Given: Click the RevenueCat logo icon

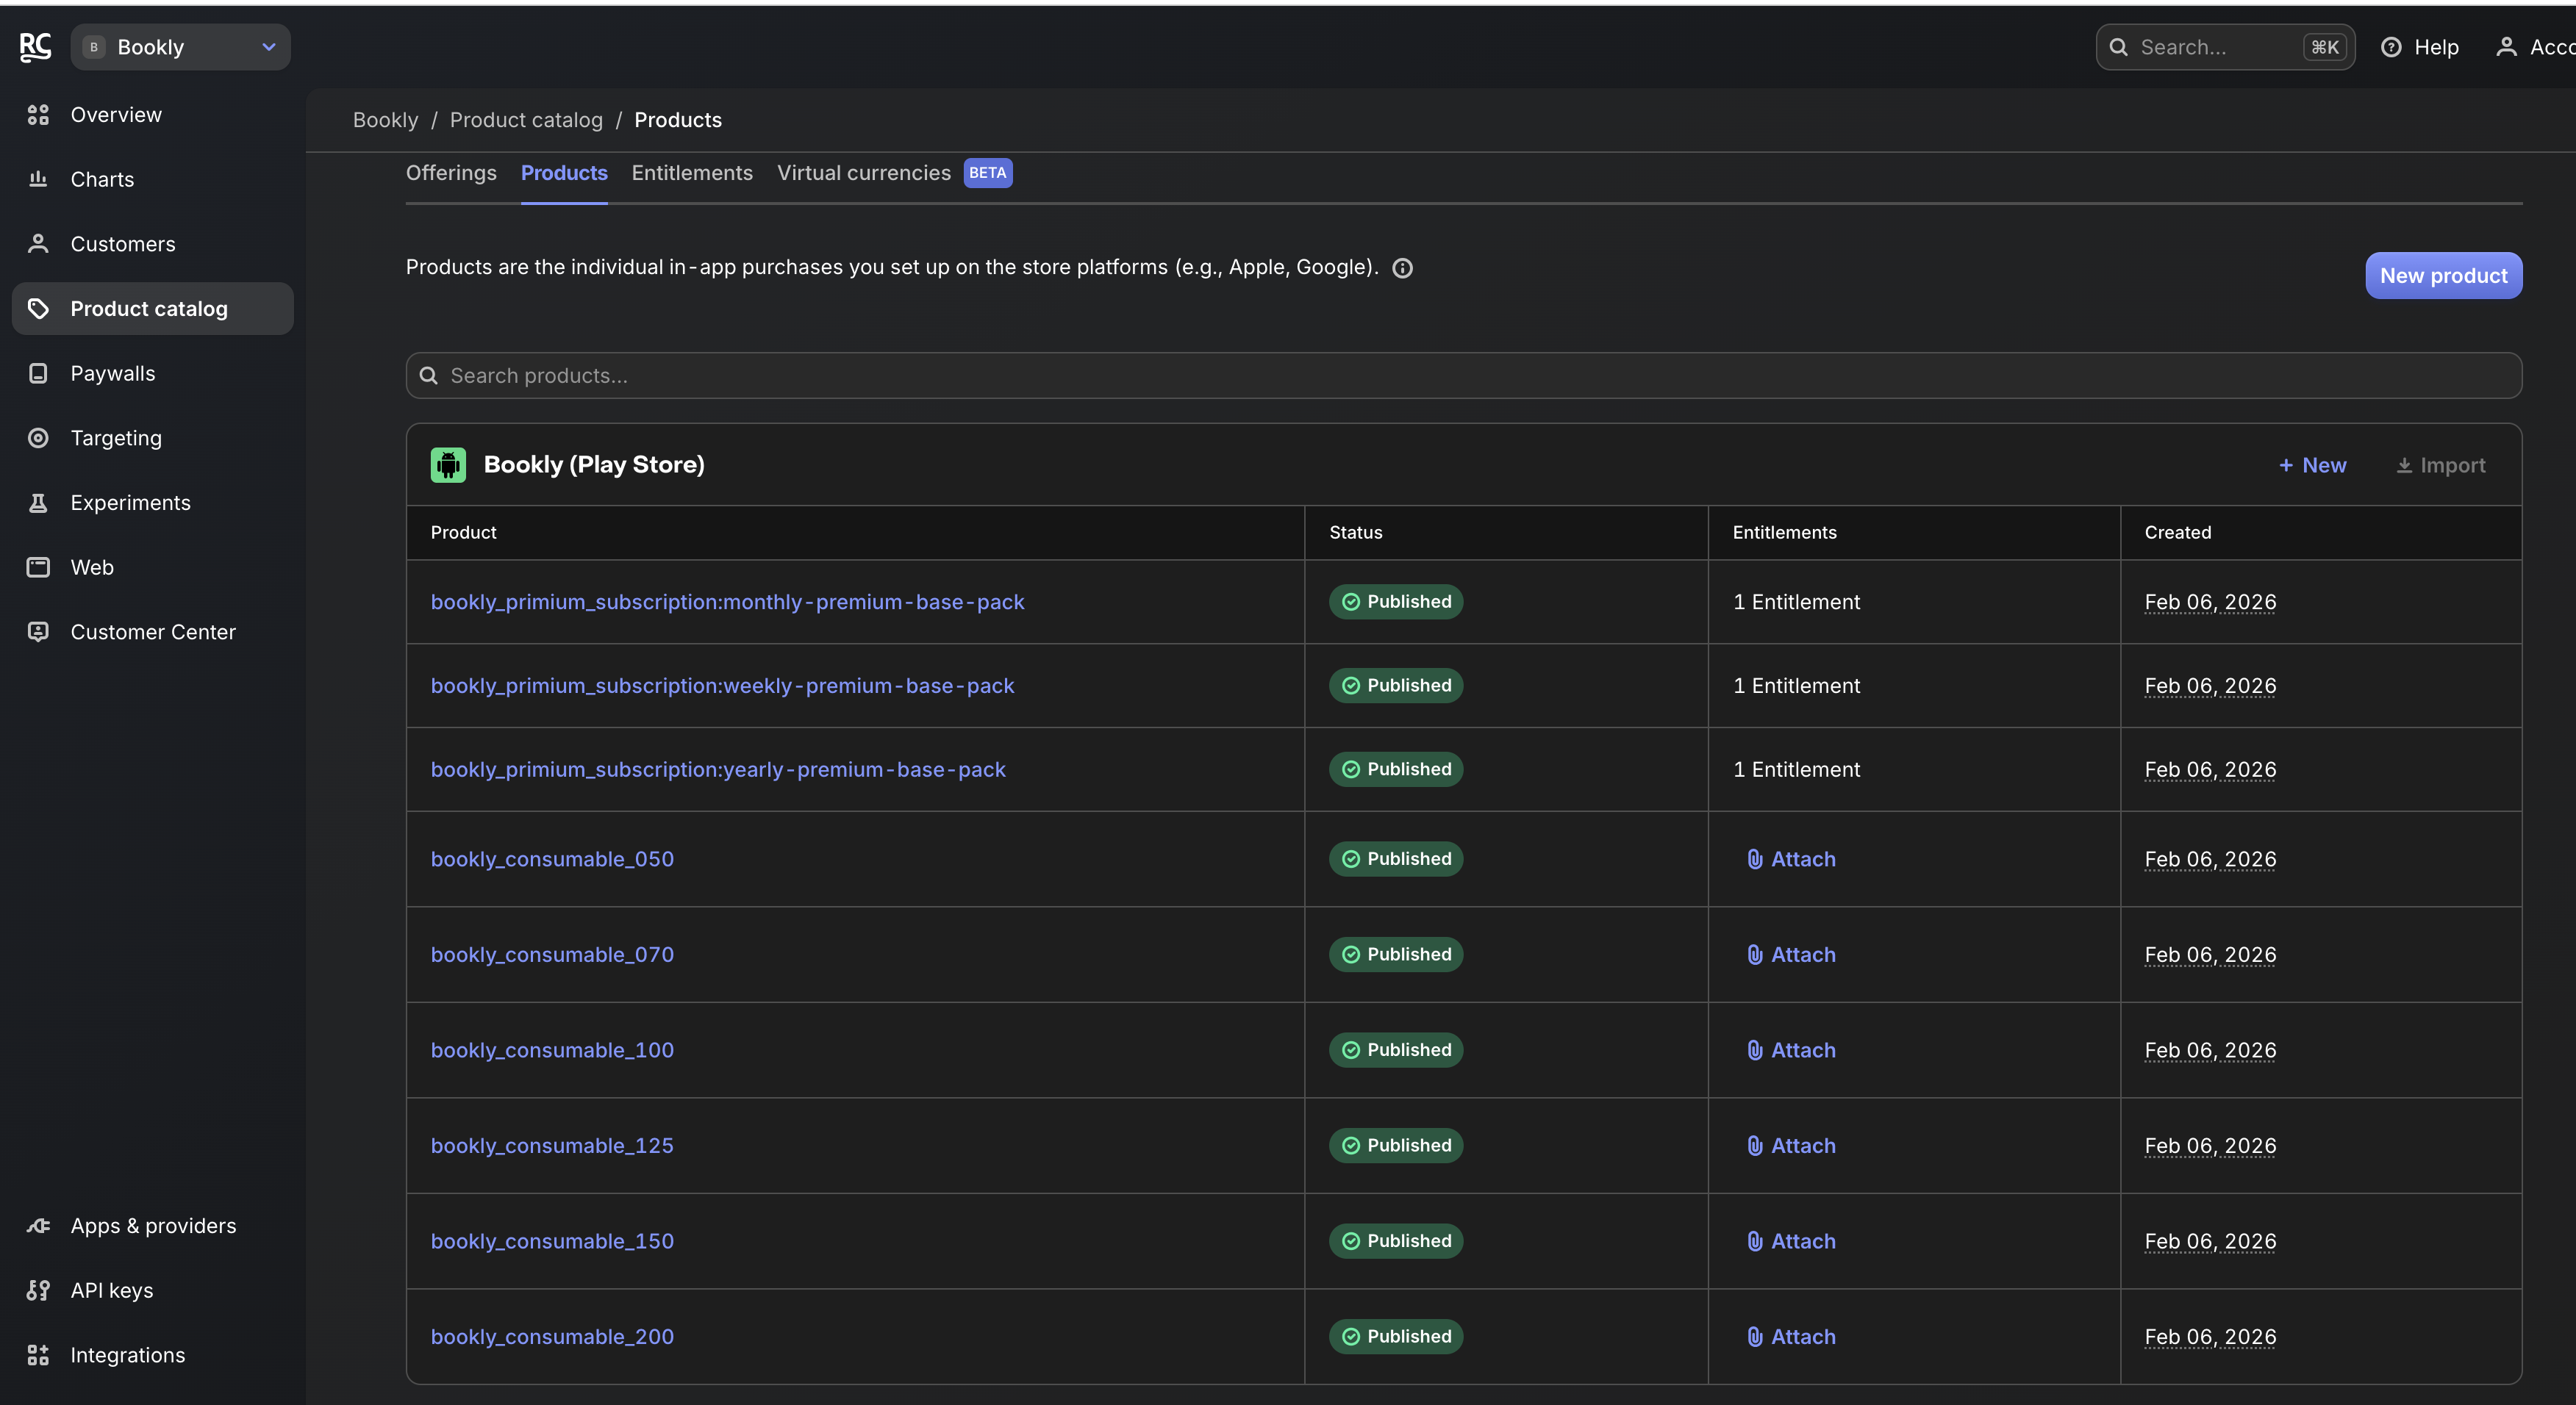Looking at the screenshot, I should pos(35,47).
